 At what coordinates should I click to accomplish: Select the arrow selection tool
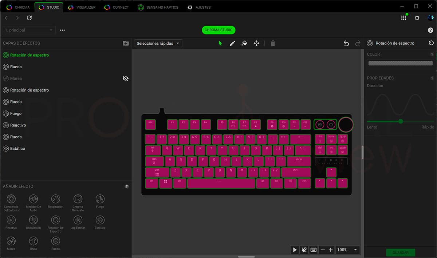coord(220,43)
